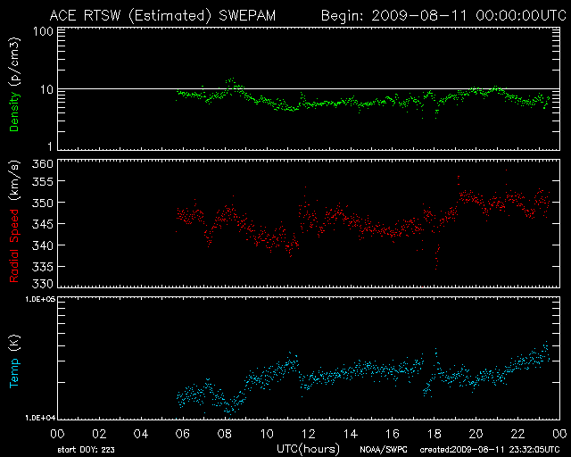Click the 350 speed axis value
Screen dimensions: 571x457
pyautogui.click(x=42, y=203)
